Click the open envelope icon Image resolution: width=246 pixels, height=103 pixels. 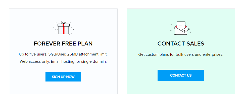(181, 28)
